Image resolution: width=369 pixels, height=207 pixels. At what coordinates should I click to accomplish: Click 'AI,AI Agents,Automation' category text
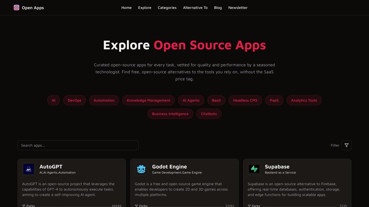point(58,172)
